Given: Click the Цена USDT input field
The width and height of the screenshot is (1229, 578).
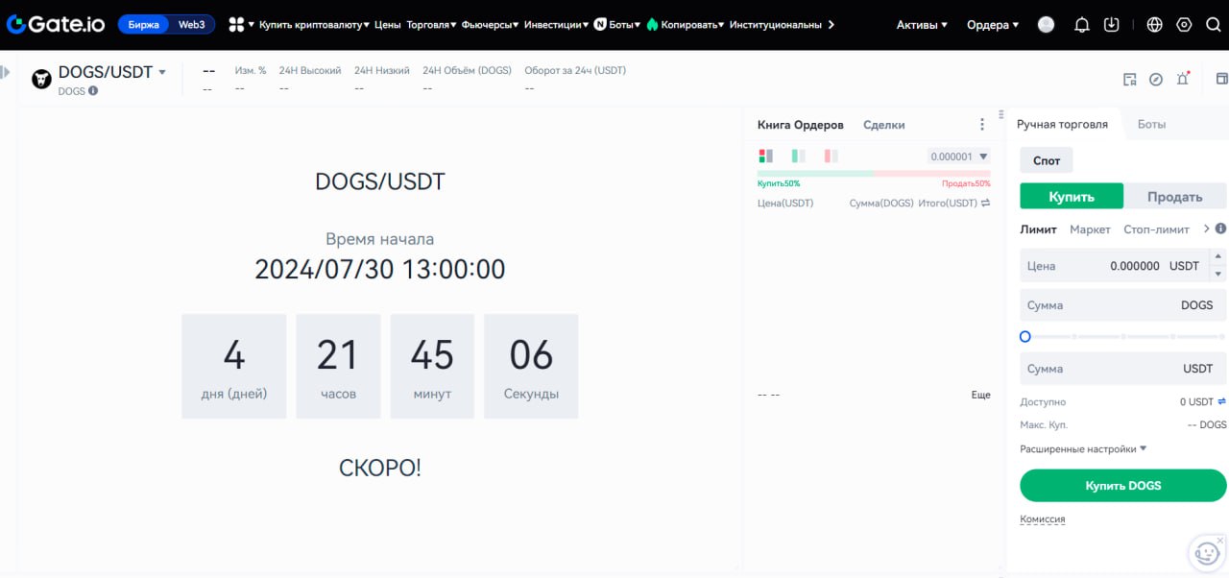Looking at the screenshot, I should click(1114, 266).
